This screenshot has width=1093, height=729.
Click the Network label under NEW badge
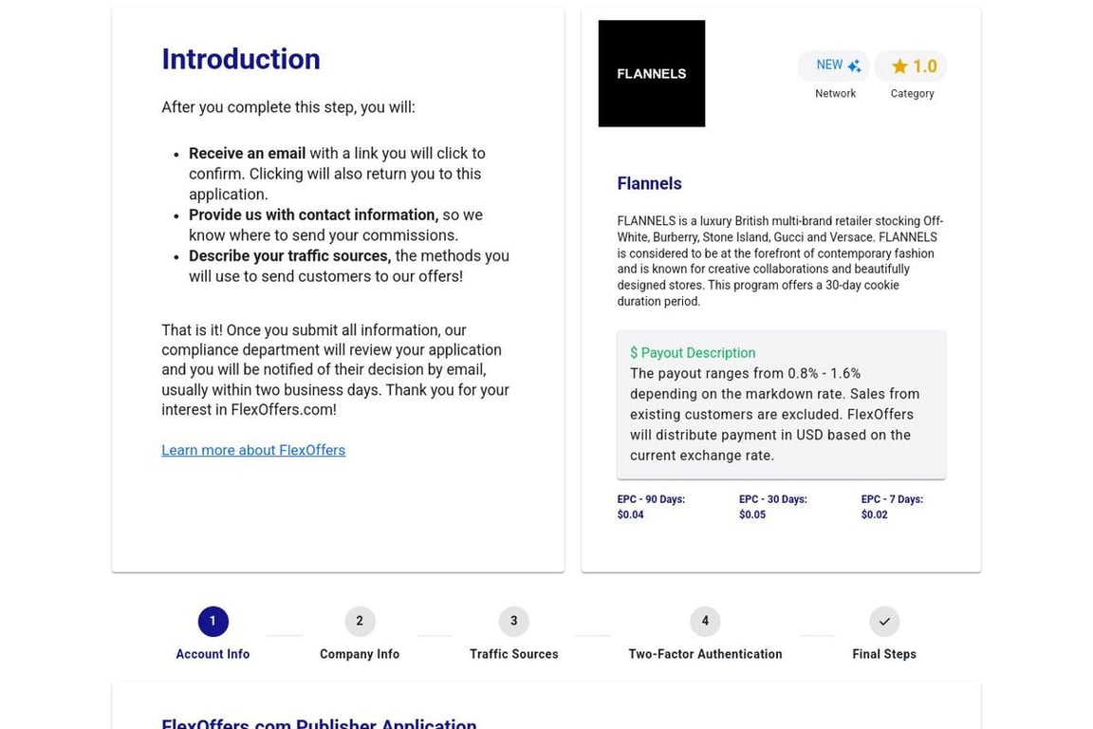(835, 93)
